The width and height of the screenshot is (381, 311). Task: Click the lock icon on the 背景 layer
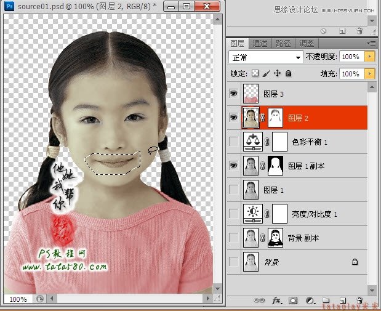pyautogui.click(x=355, y=262)
